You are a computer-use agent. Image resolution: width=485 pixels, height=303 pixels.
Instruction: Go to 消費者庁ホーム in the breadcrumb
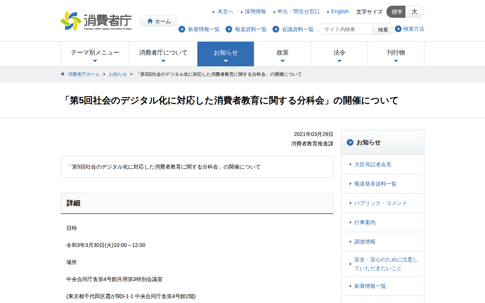point(84,74)
